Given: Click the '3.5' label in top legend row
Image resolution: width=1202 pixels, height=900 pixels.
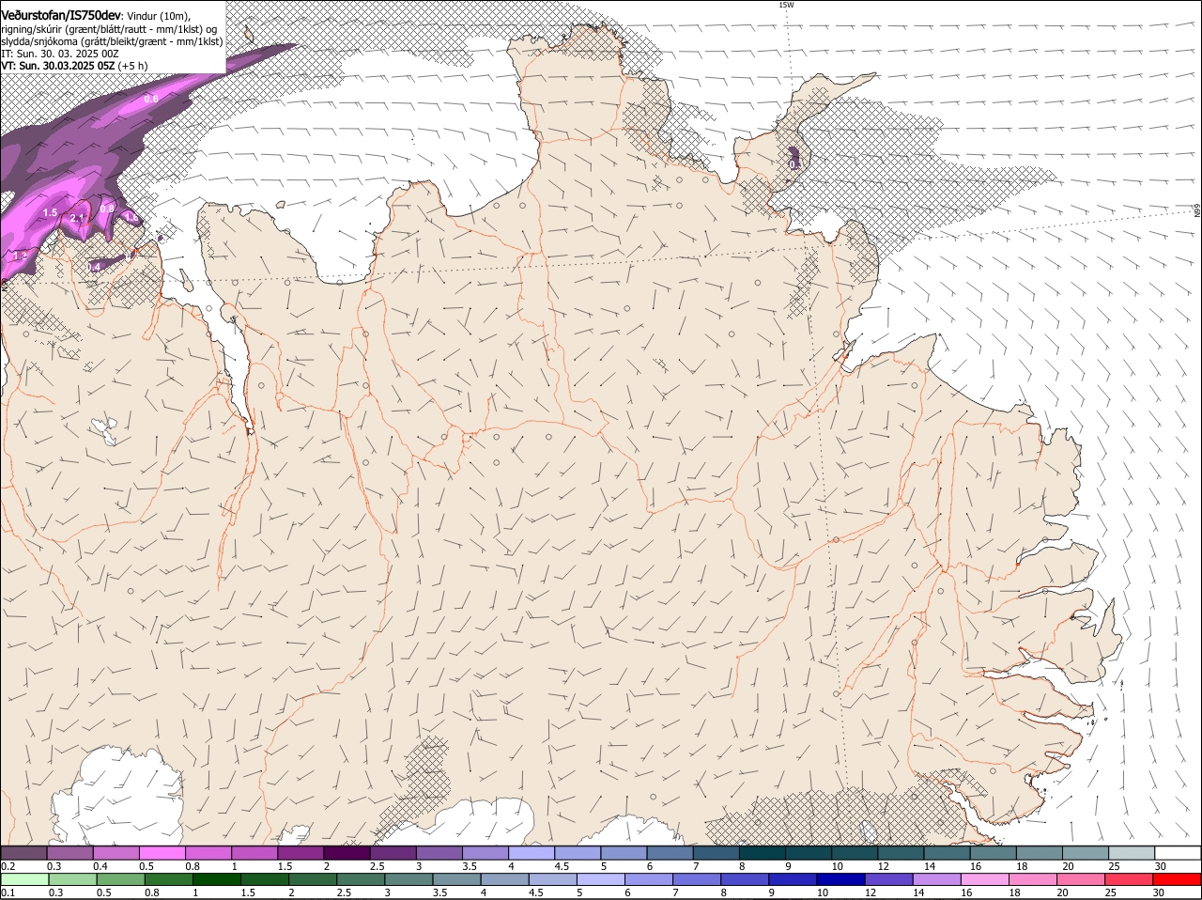Looking at the screenshot, I should [x=470, y=866].
